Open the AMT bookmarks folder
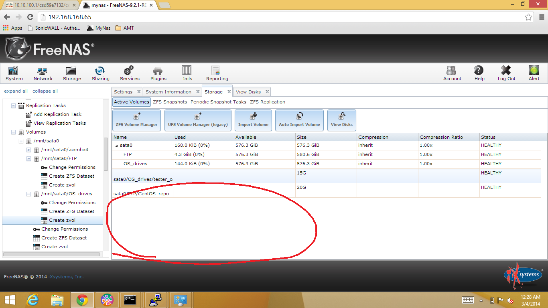 point(124,28)
